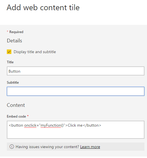Click the underlined word onclick in embed code
The width and height of the screenshot is (147, 158).
click(x=30, y=125)
